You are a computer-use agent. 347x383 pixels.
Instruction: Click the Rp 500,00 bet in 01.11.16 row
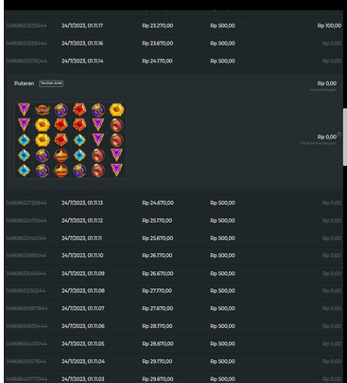(x=222, y=44)
